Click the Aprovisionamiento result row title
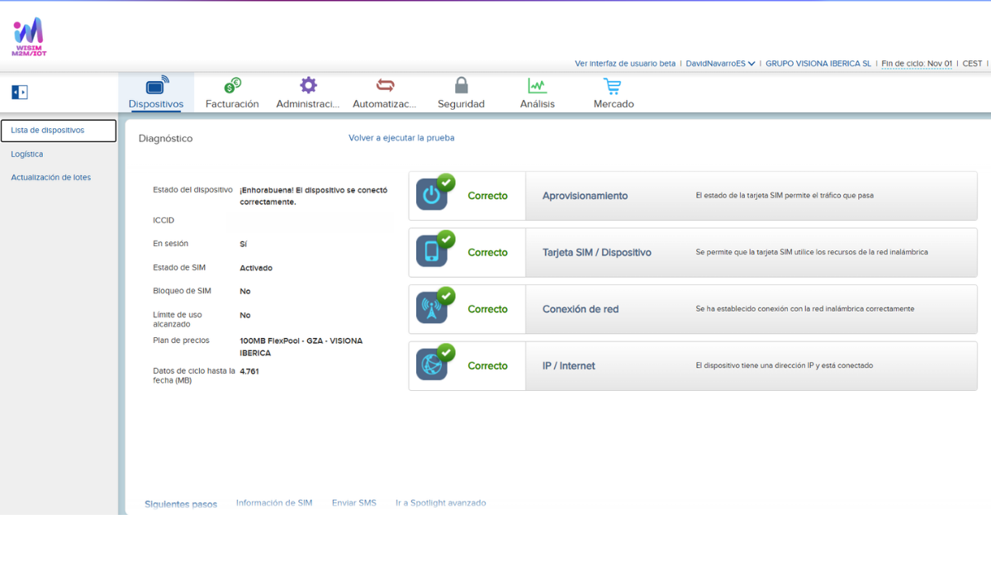This screenshot has width=991, height=562. click(x=585, y=196)
